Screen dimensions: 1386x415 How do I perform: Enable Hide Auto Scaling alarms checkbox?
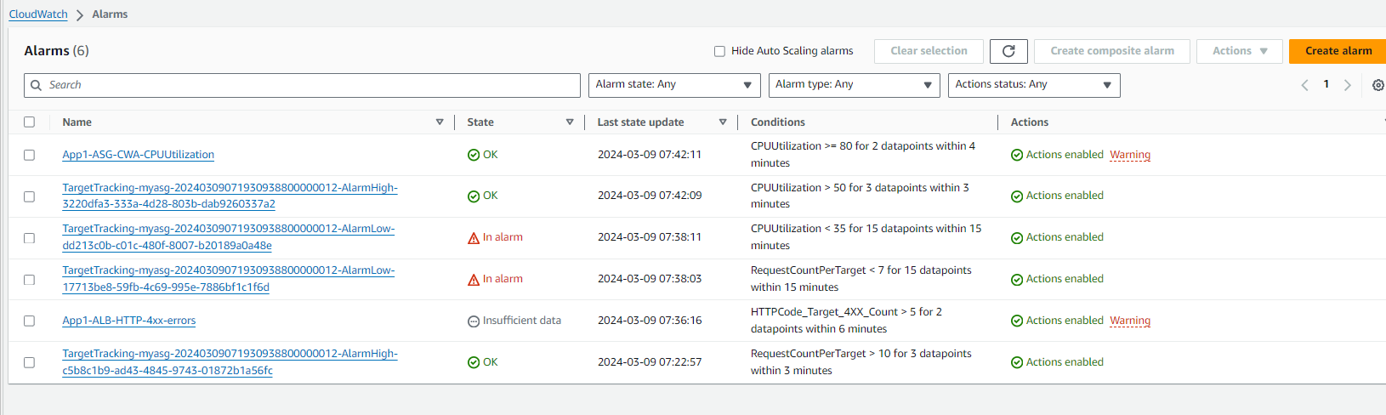tap(719, 51)
